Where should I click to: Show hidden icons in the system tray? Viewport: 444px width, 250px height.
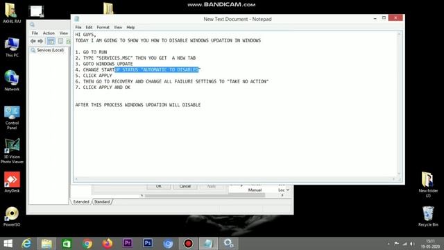pos(388,244)
